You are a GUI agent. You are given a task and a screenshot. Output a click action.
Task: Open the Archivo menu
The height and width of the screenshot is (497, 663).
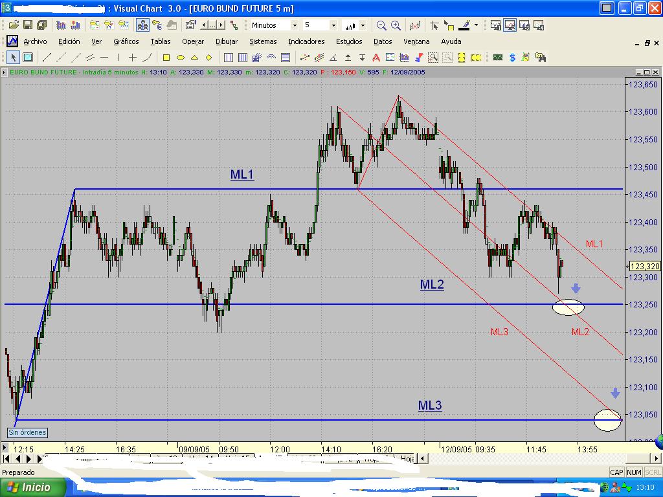click(x=35, y=41)
